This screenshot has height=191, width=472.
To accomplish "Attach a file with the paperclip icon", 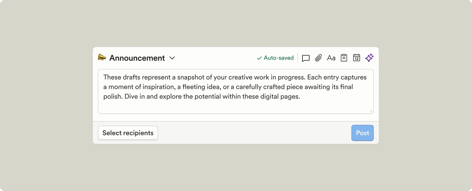I will coord(318,58).
